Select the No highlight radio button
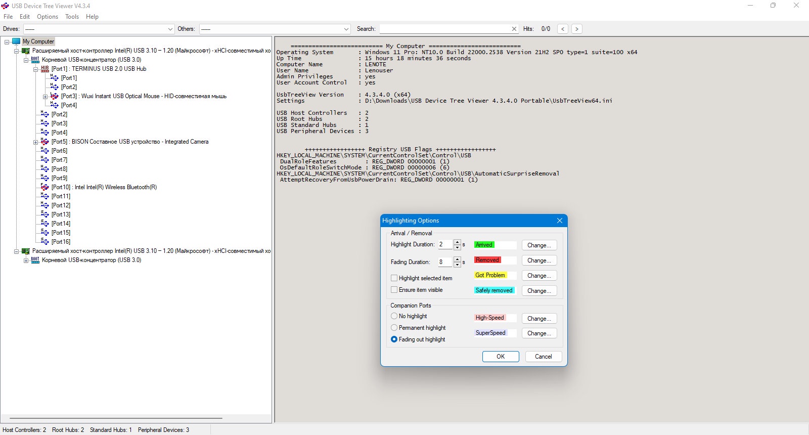The image size is (809, 435). pyautogui.click(x=394, y=316)
